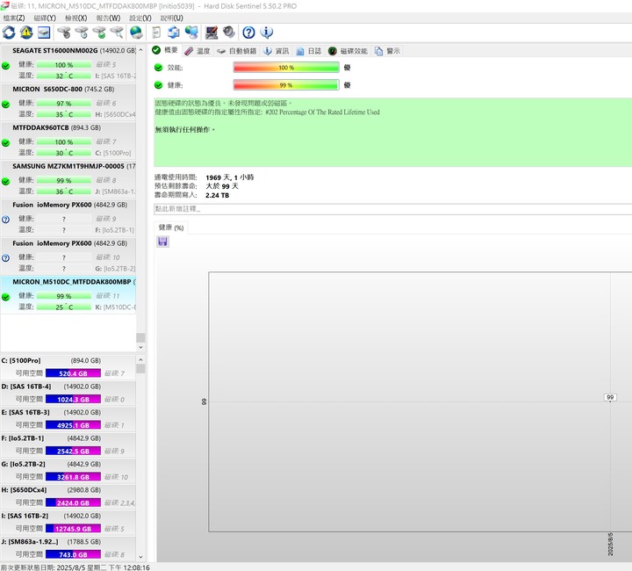Select partition F: [Io5.2TB-1]
Viewport: 632px width, 571px height.
(x=68, y=445)
